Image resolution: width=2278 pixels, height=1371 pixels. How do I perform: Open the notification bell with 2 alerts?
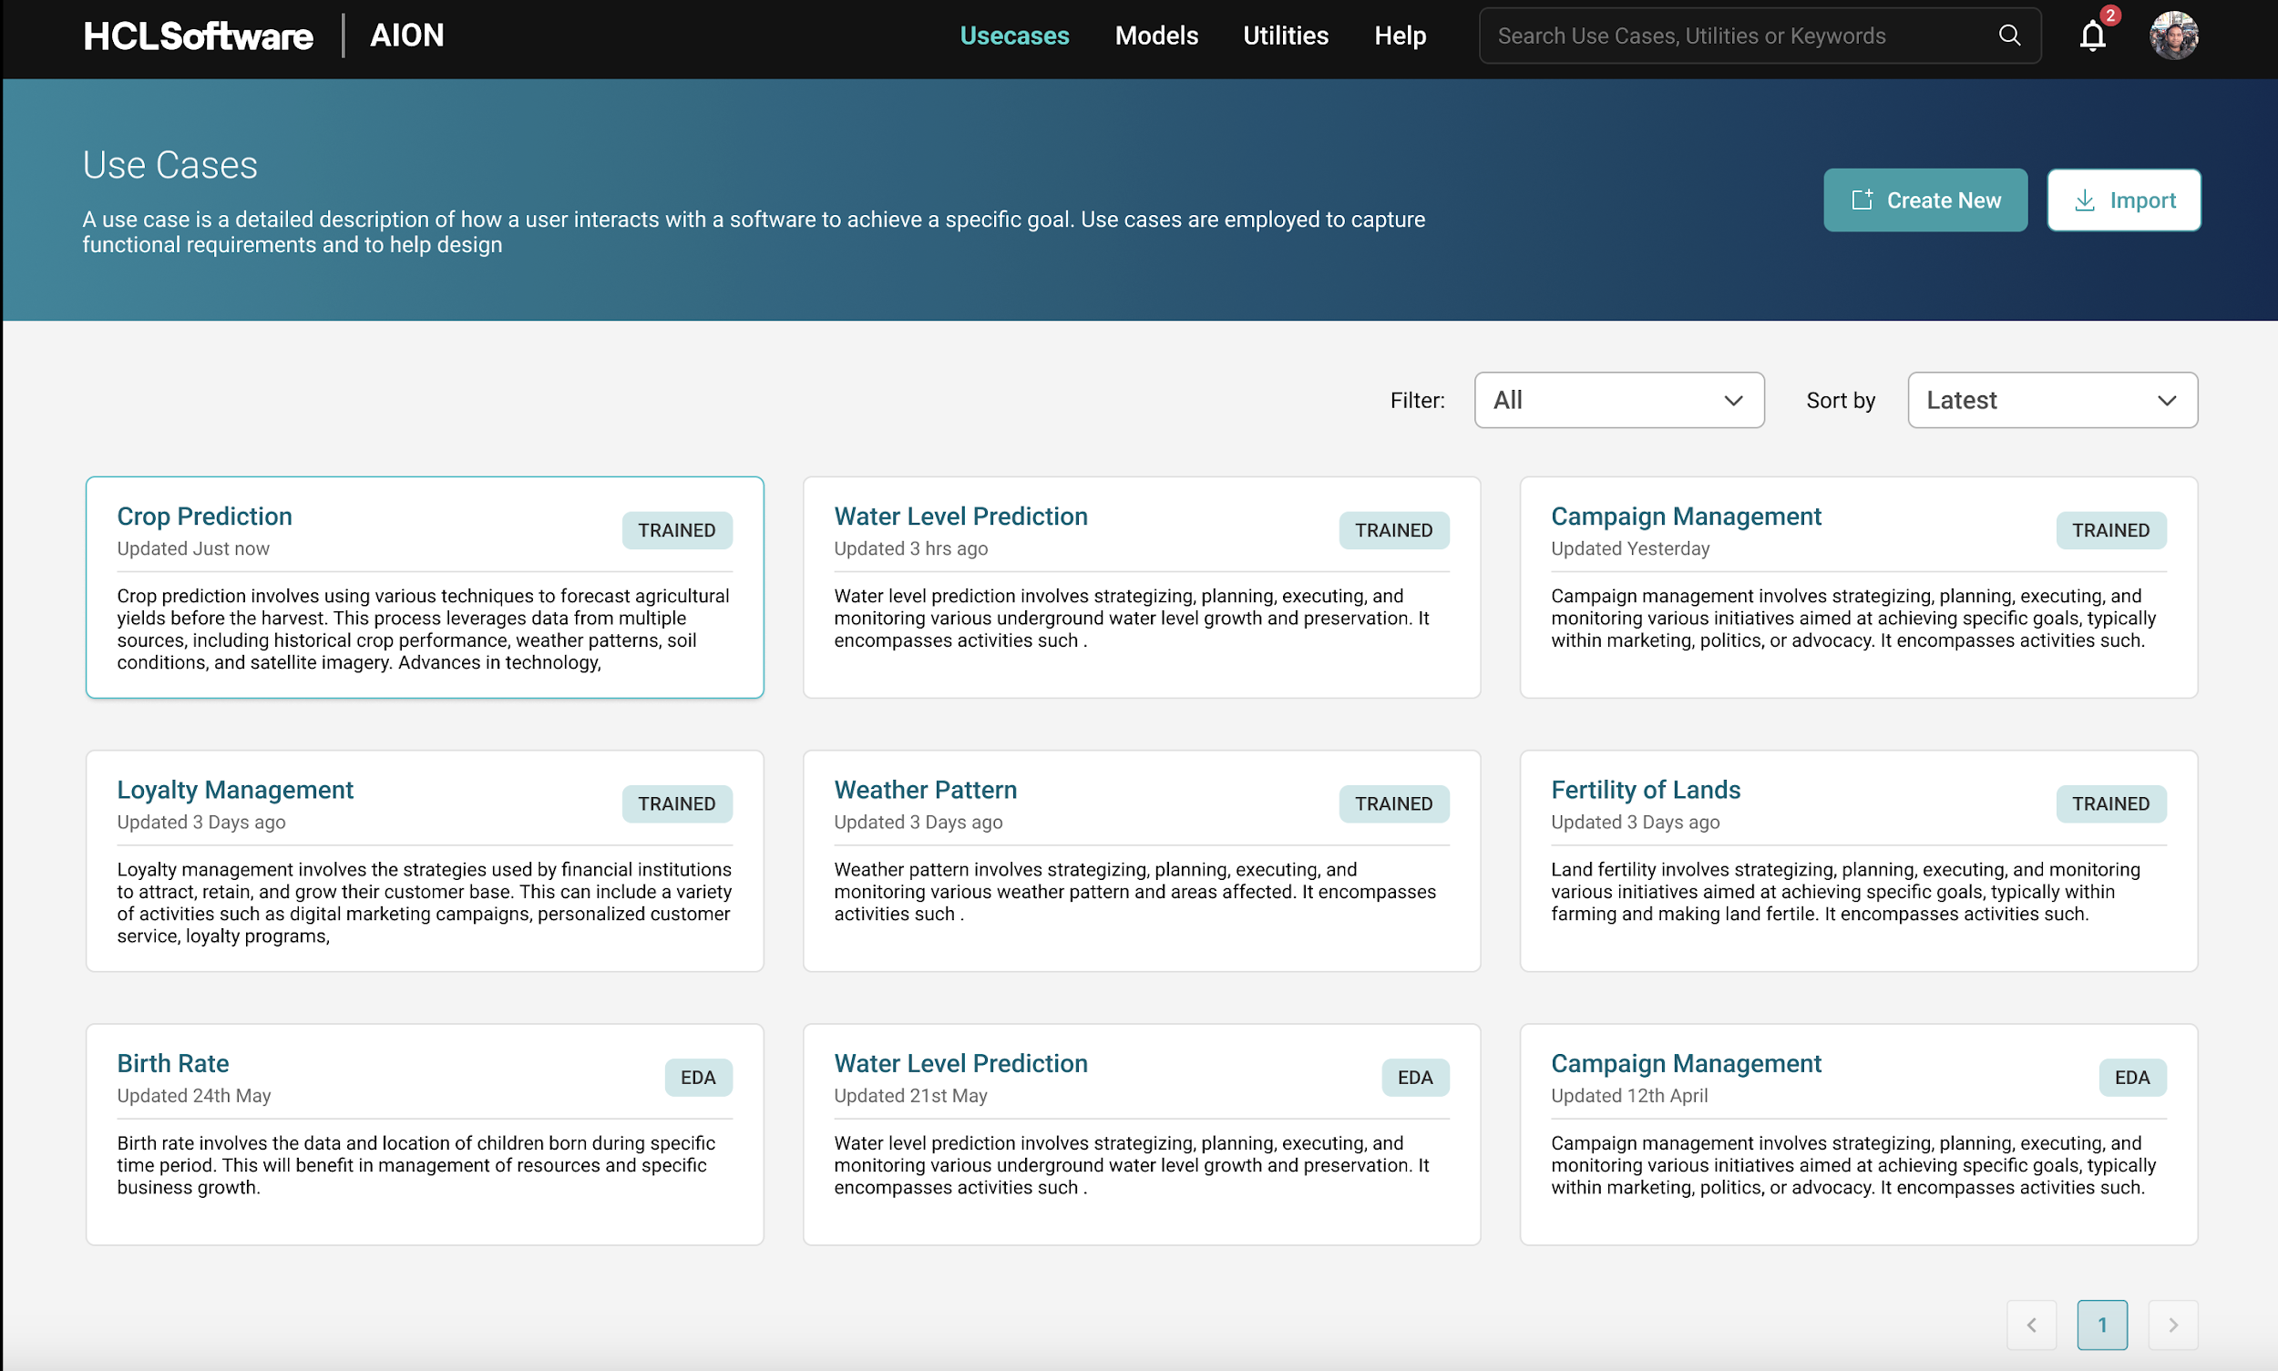click(x=2092, y=36)
